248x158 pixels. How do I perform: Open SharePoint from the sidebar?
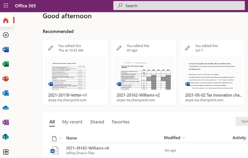click(x=6, y=137)
